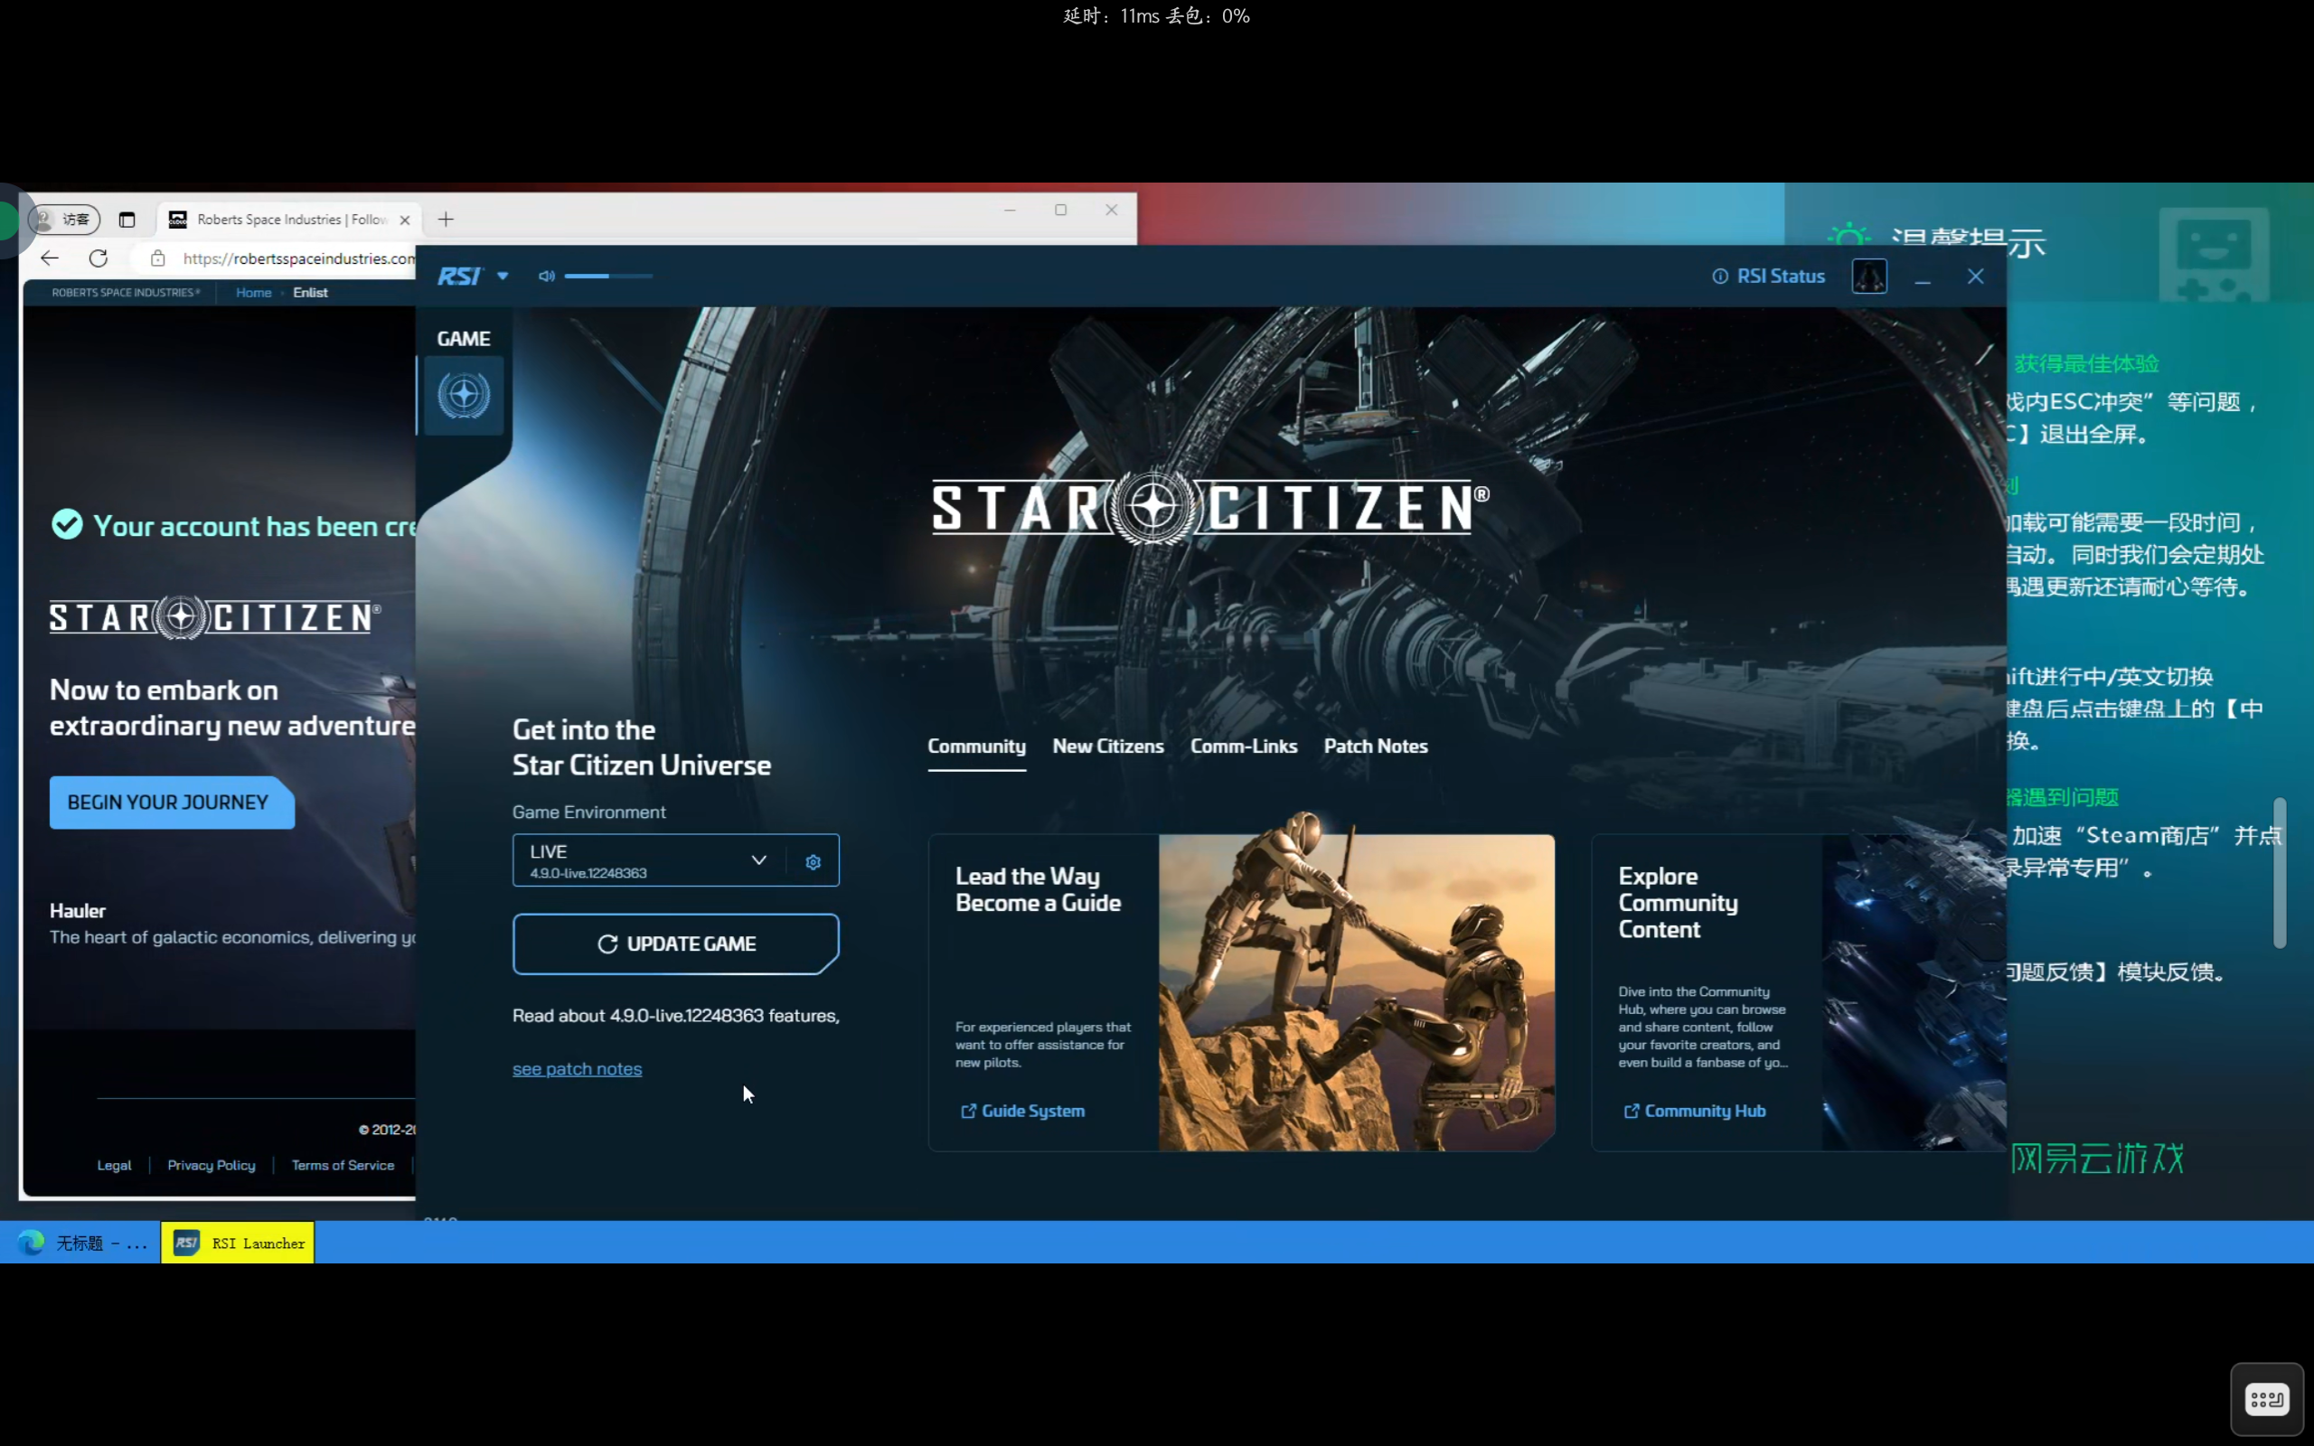The height and width of the screenshot is (1446, 2314).
Task: Click the UPDATE GAME button
Action: (676, 944)
